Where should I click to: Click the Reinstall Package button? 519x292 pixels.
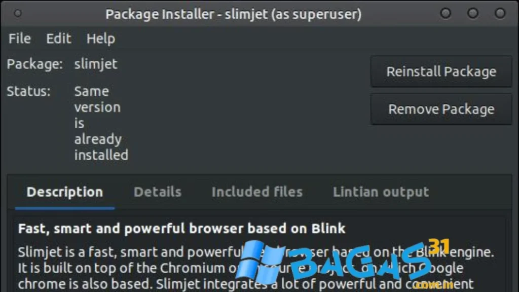[441, 71]
